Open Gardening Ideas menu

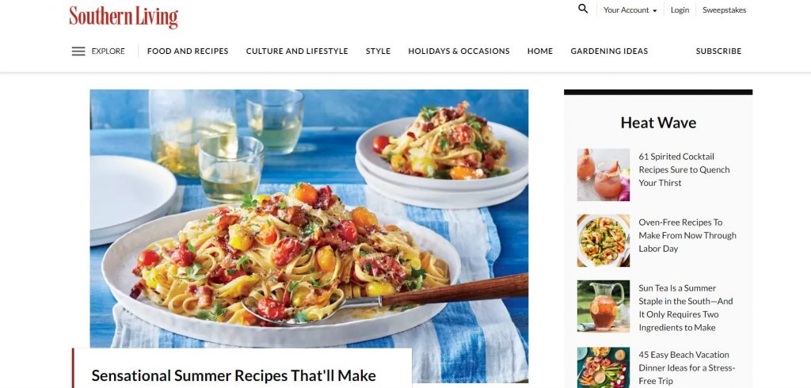pyautogui.click(x=609, y=51)
